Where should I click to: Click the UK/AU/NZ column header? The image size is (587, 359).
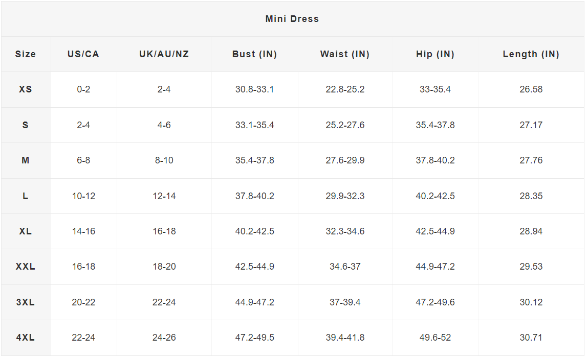(164, 54)
